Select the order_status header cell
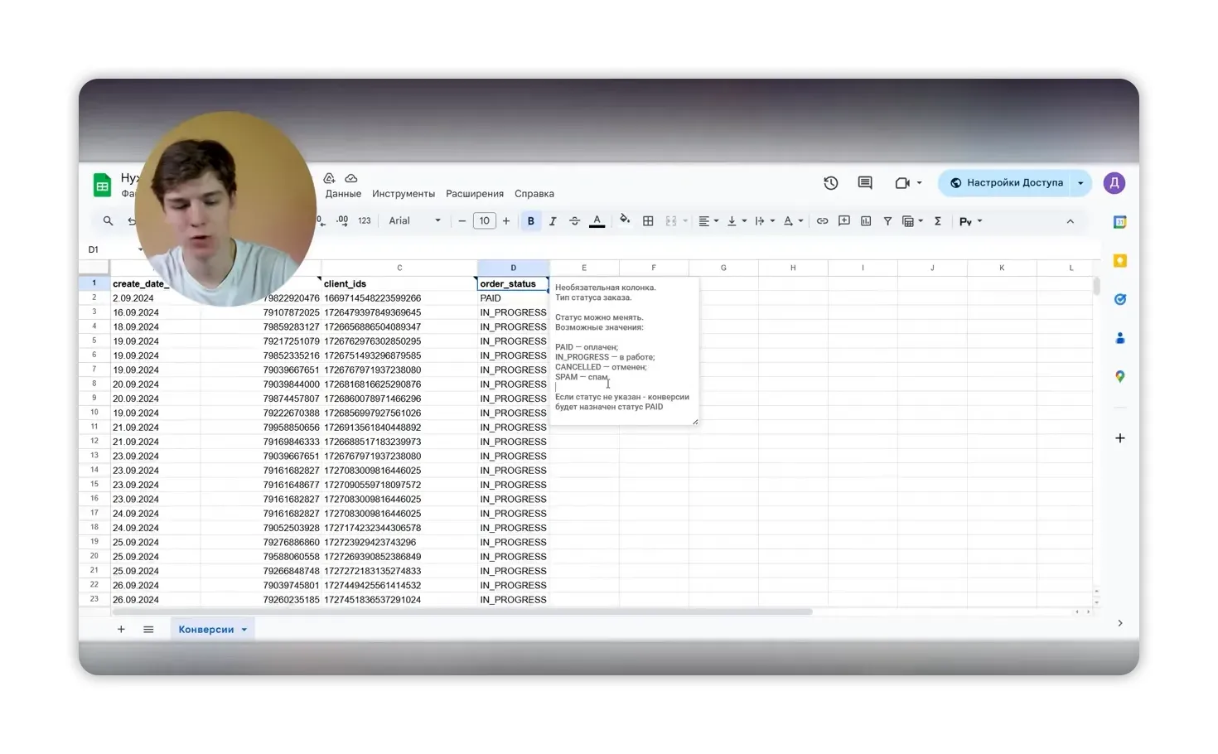This screenshot has height=754, width=1218. [513, 283]
